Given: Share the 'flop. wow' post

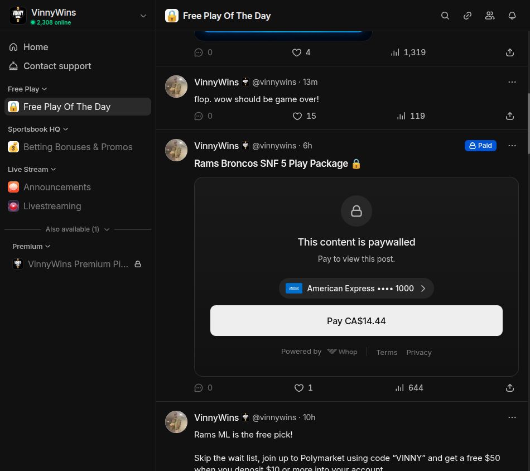Looking at the screenshot, I should coord(510,116).
